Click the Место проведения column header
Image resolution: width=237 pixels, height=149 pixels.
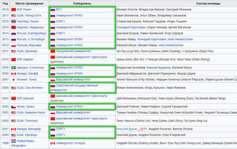coord(29,3)
